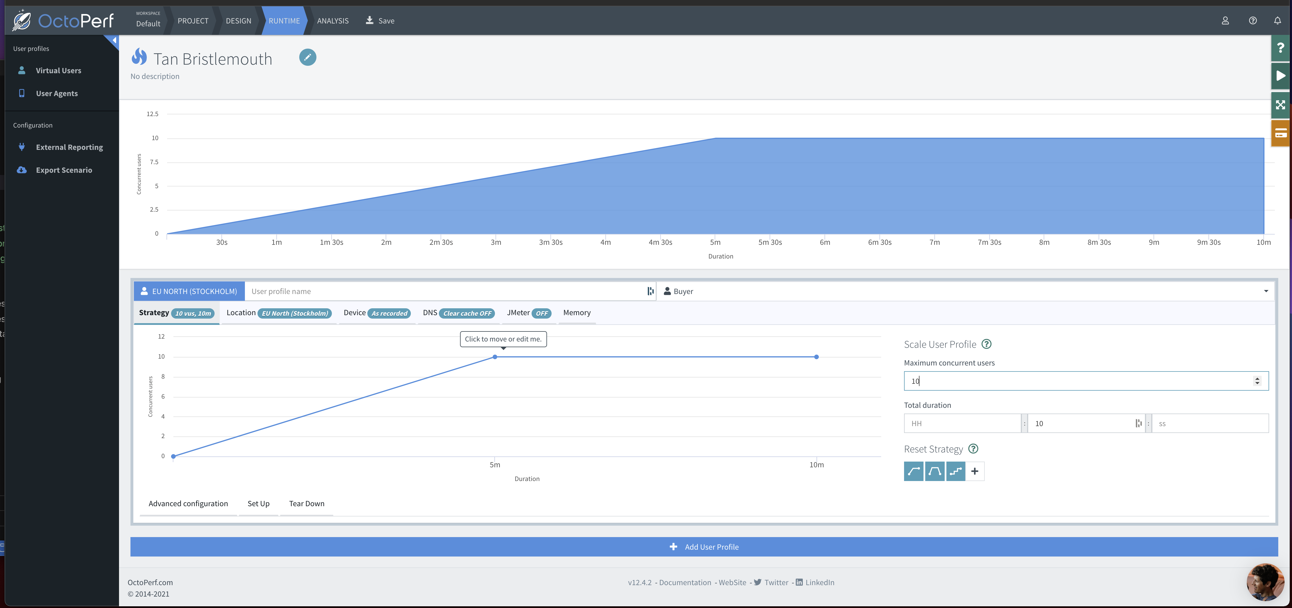
Task: Open the notifications bell
Action: (1277, 21)
